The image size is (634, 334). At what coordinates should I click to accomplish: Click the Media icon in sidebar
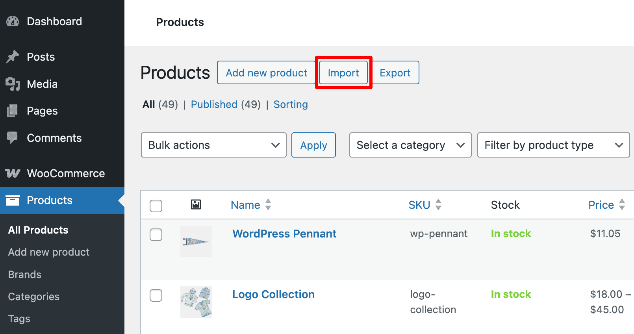click(x=13, y=84)
